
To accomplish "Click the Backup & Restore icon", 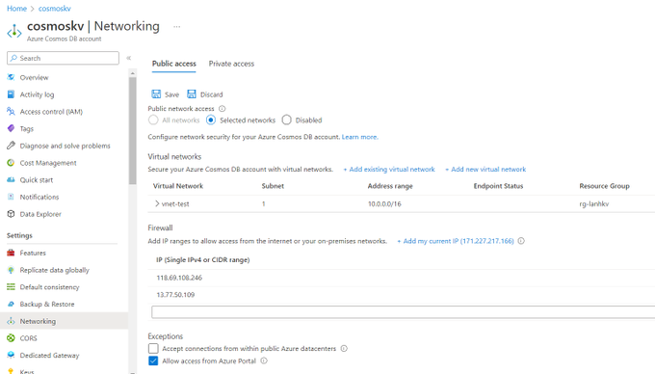I will point(11,304).
